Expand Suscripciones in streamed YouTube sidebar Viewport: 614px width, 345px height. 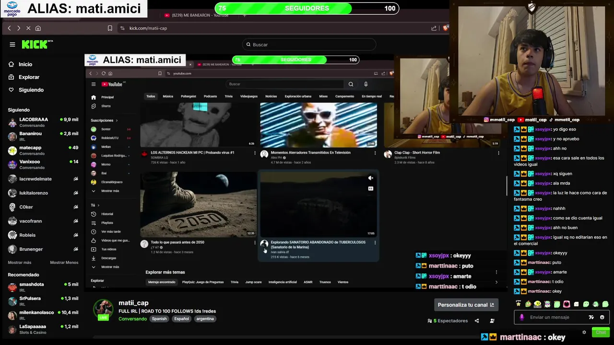[x=104, y=120]
